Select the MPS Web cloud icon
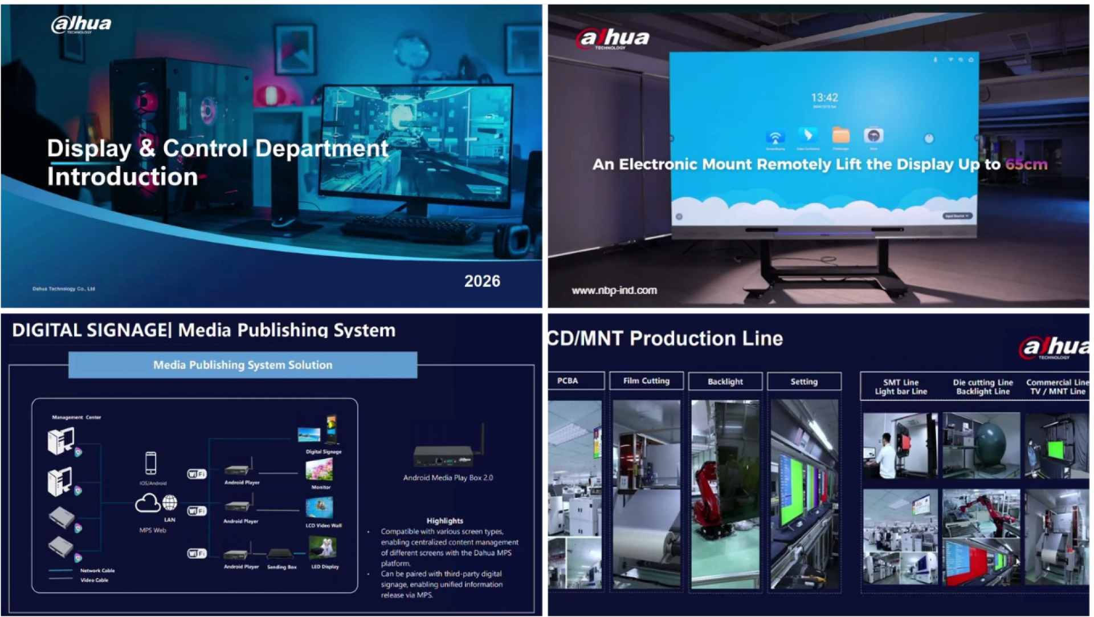Viewport: 1094px width, 617px height. click(147, 503)
